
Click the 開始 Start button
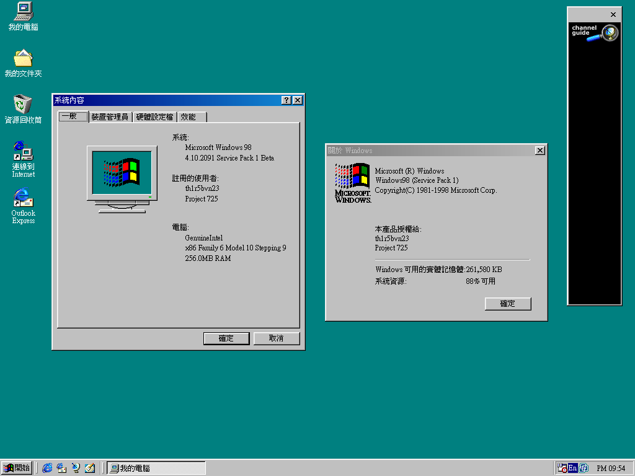[x=17, y=468]
